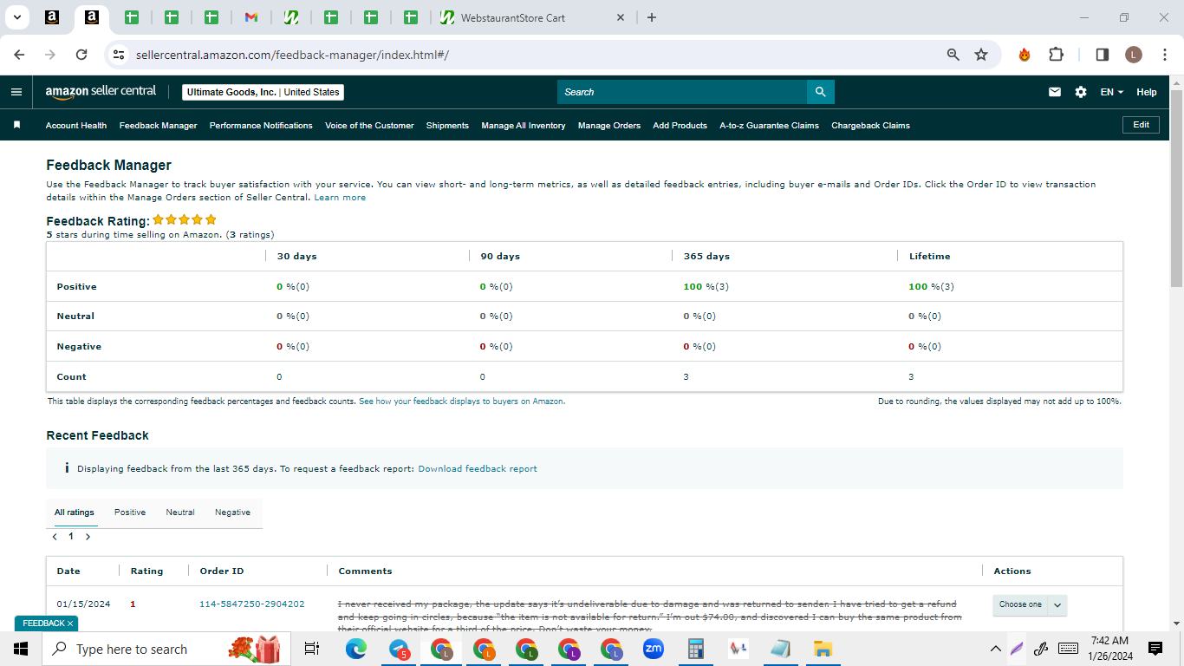Open the mail messages icon in header

point(1055,92)
